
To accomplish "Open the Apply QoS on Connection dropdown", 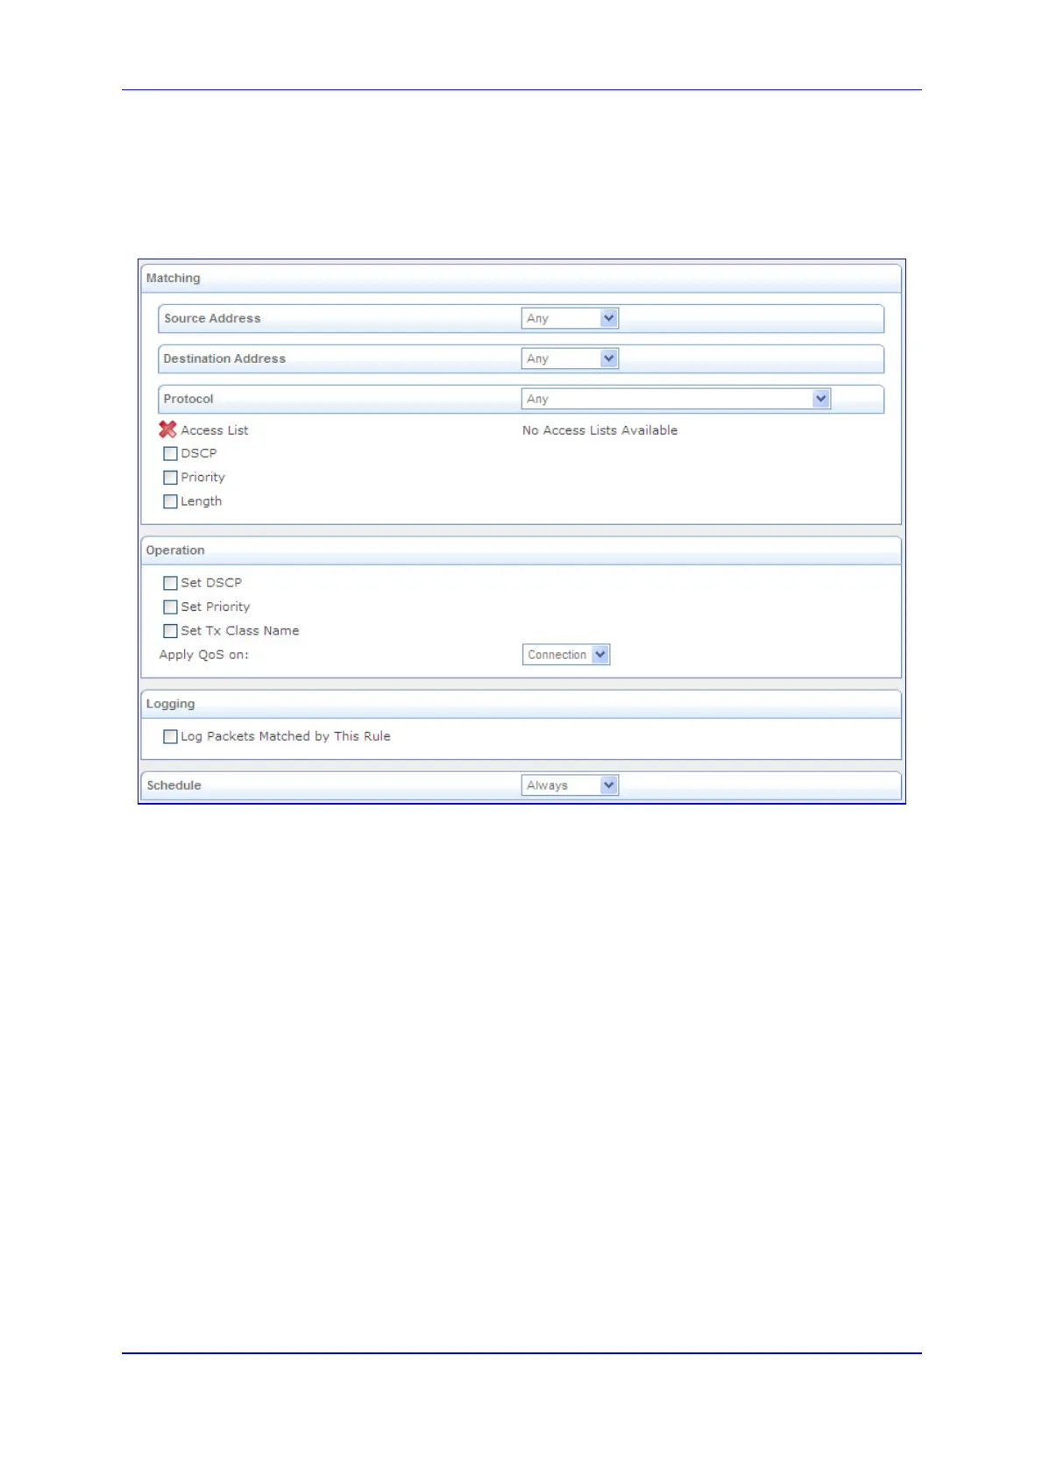I will [566, 655].
